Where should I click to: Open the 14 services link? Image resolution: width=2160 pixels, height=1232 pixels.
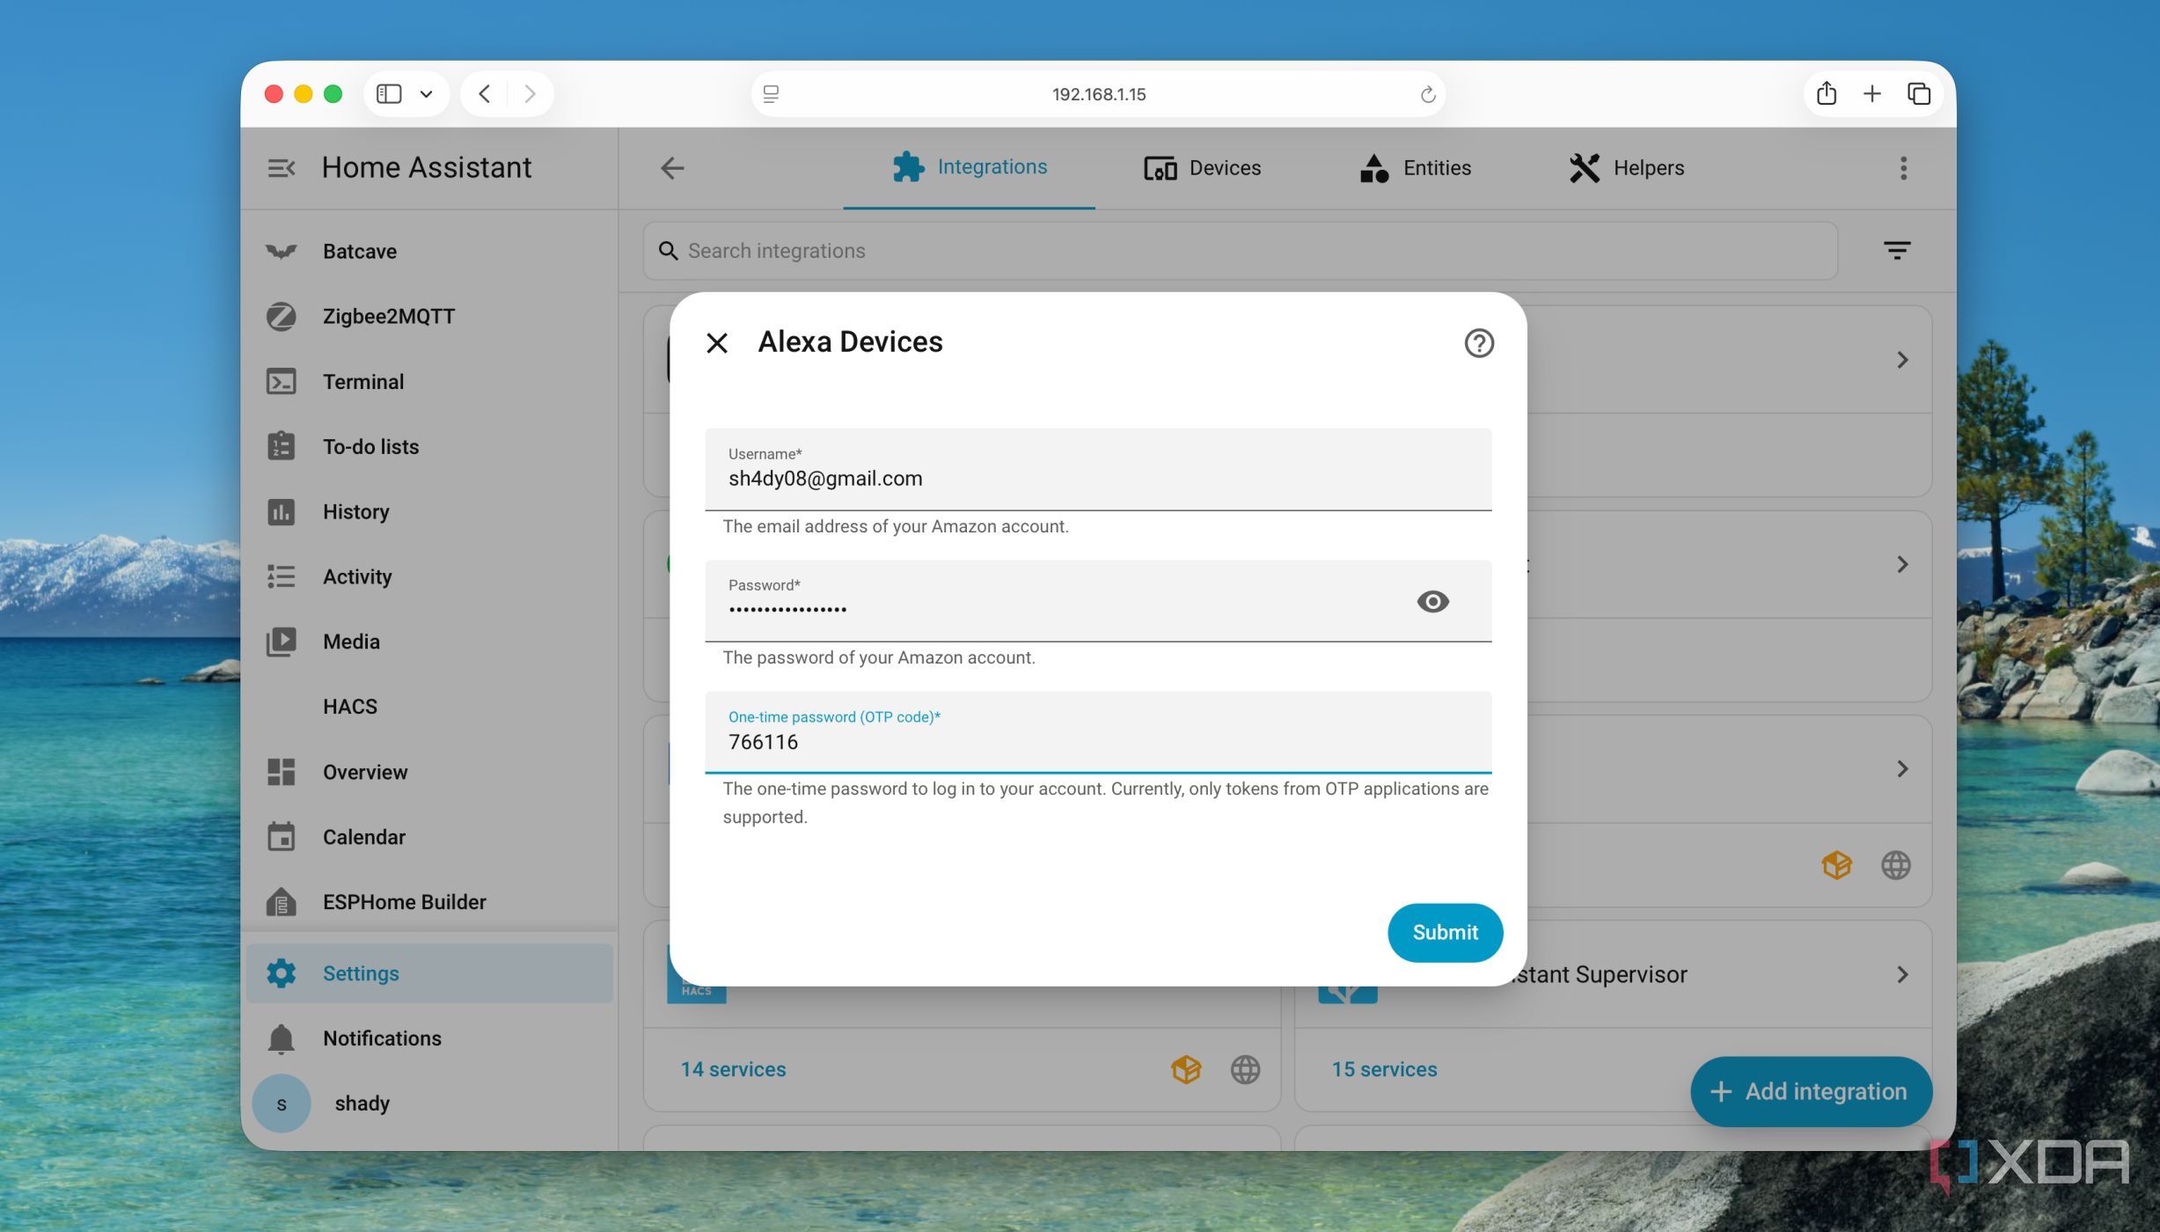tap(733, 1069)
